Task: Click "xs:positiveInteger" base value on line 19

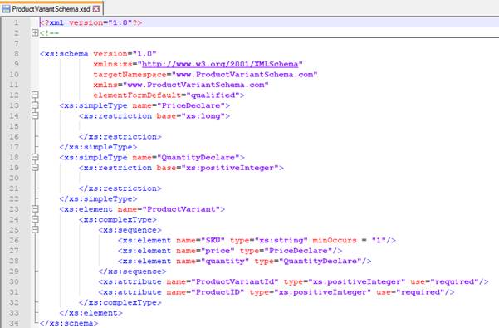Action: (230, 168)
